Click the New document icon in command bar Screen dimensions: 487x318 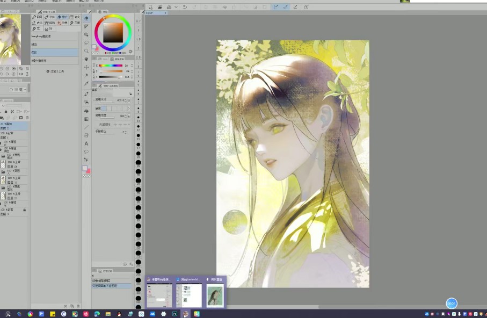[150, 7]
